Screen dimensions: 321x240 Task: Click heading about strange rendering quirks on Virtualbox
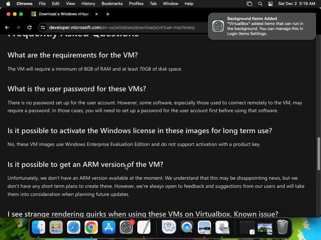[x=143, y=214]
